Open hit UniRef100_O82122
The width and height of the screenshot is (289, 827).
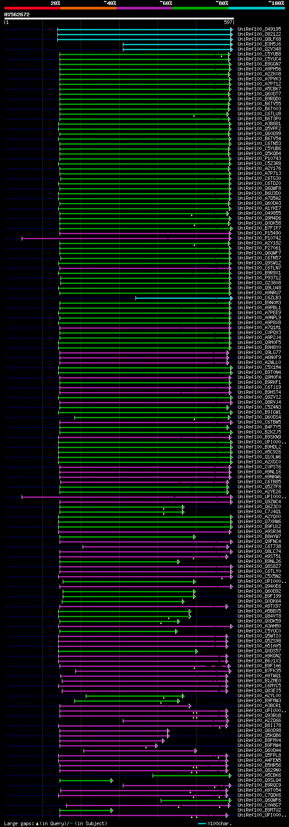pos(259,34)
